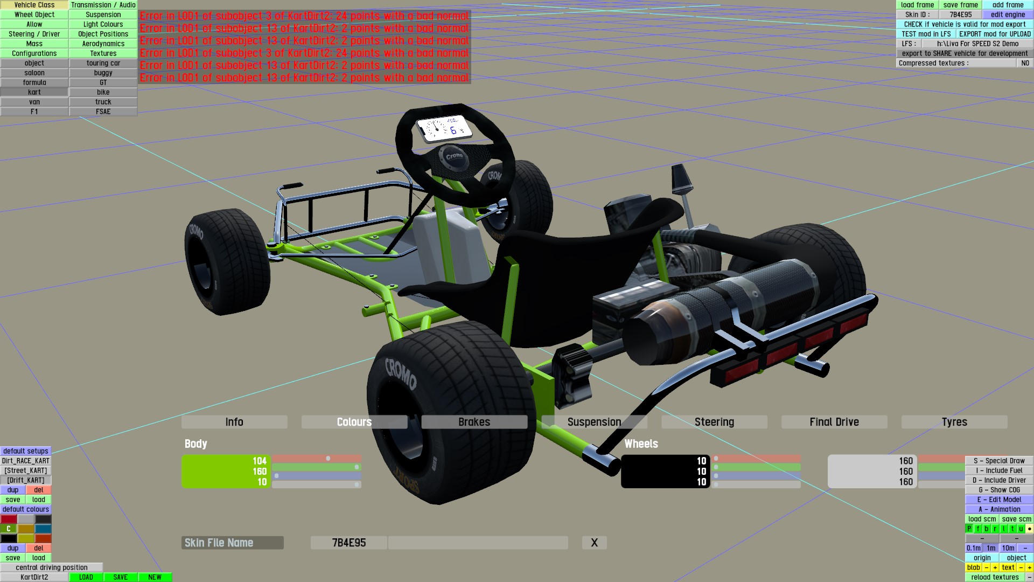Select the 10m grid size
Viewport: 1034px width, 582px height.
point(1008,548)
